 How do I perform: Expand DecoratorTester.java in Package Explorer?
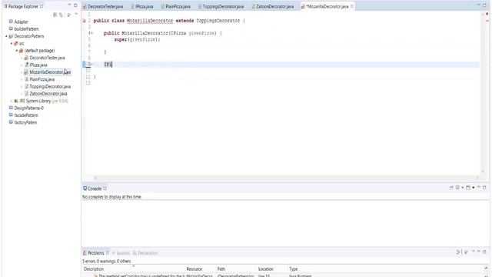coord(22,58)
